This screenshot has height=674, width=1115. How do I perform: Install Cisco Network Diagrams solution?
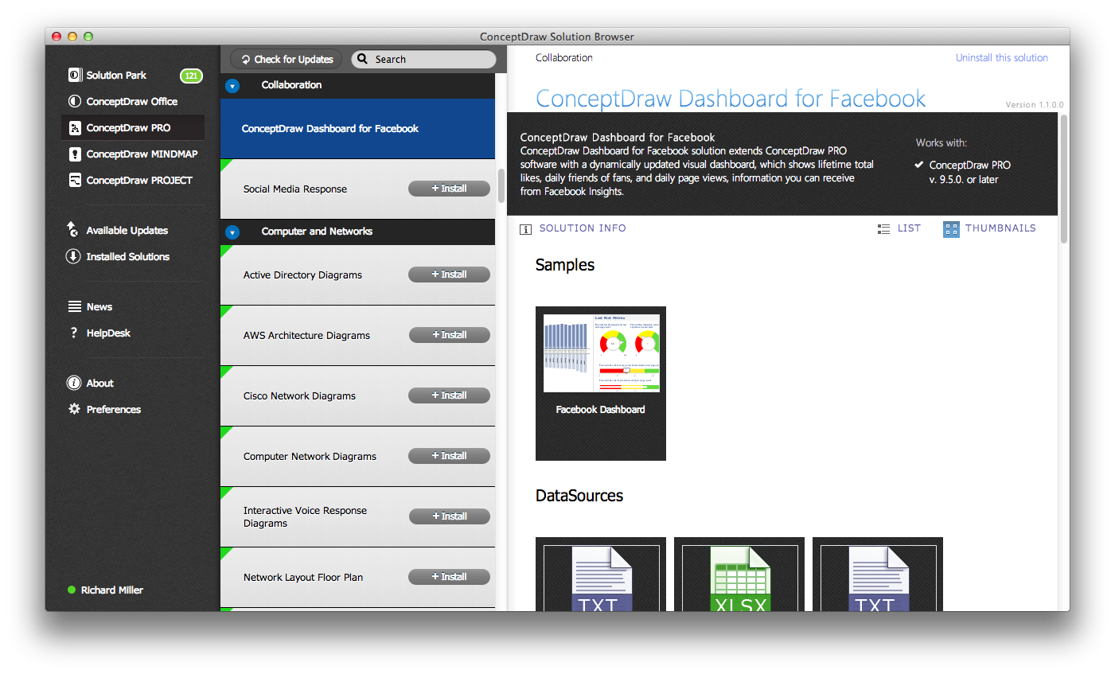[x=449, y=395]
